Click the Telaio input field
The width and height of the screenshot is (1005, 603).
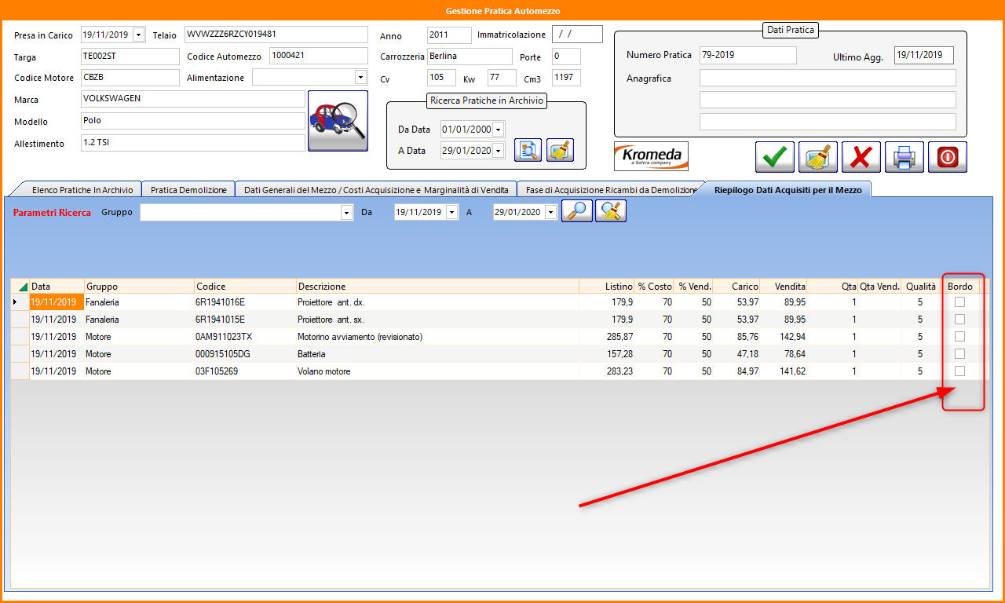tap(276, 35)
